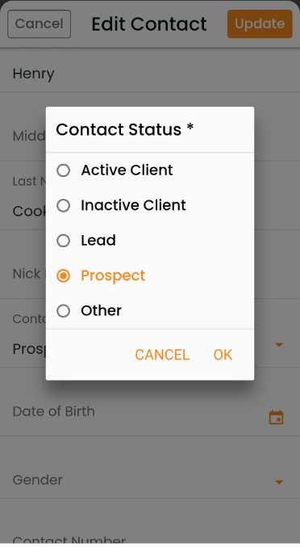Select the Lead radio button

coord(64,241)
